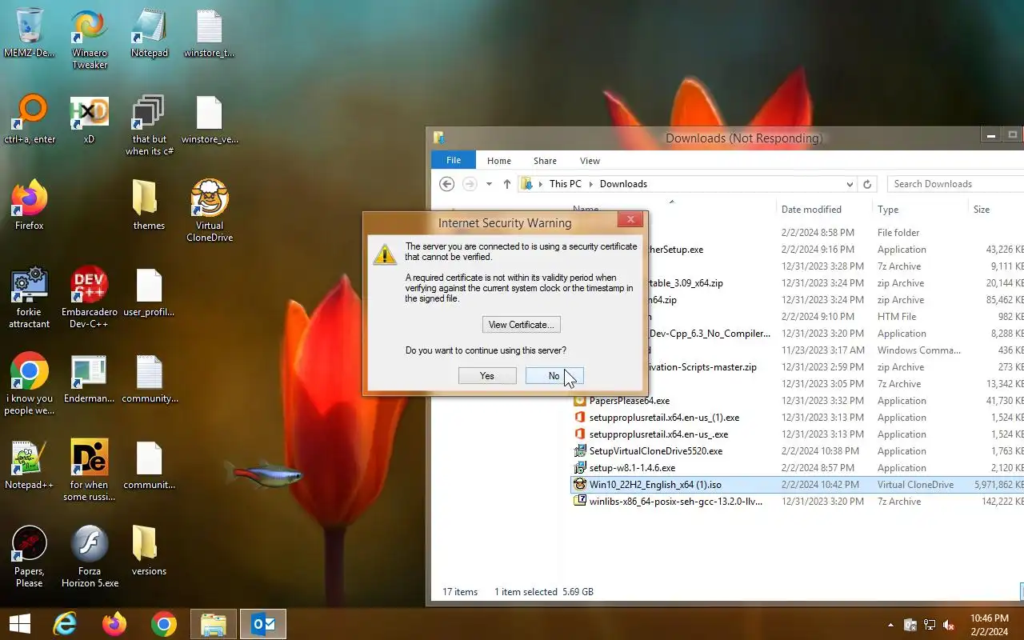Show hidden tray icons arrow
Viewport: 1024px width, 640px height.
(x=890, y=625)
